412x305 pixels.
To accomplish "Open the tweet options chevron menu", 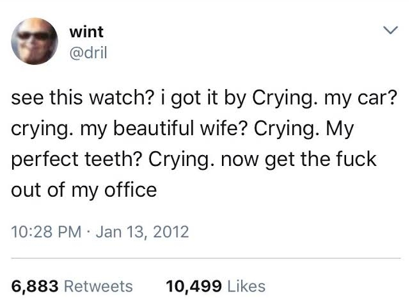I will tap(390, 30).
